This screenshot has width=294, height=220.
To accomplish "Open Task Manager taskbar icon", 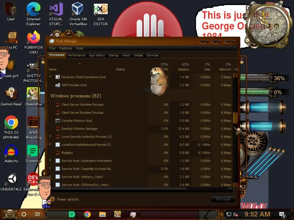I will (x=133, y=214).
